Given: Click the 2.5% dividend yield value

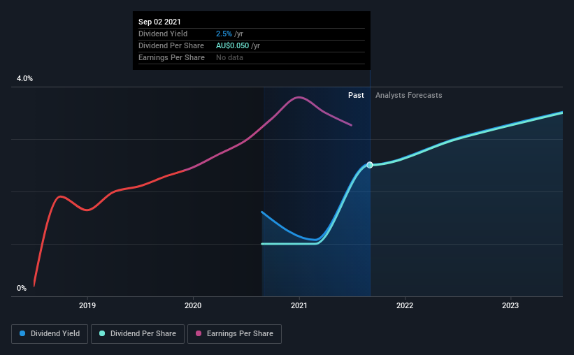Looking at the screenshot, I should click(224, 34).
